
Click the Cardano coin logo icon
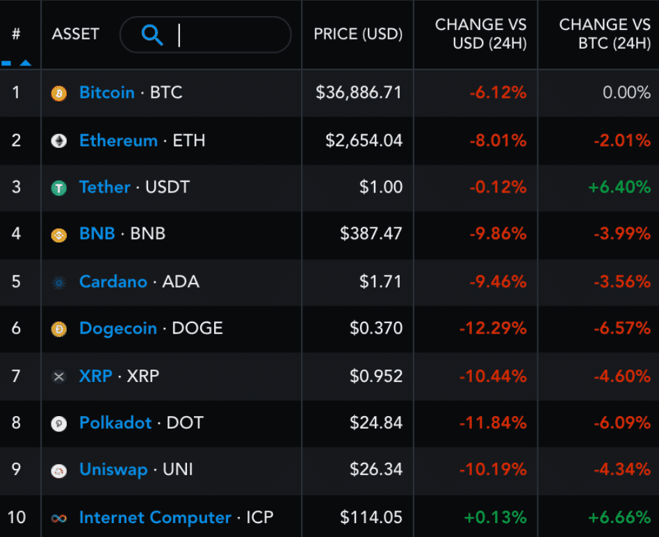point(59,282)
